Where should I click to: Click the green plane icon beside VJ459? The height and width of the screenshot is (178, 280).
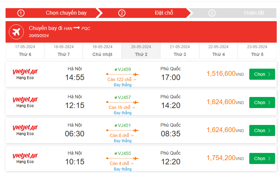coord(116,69)
